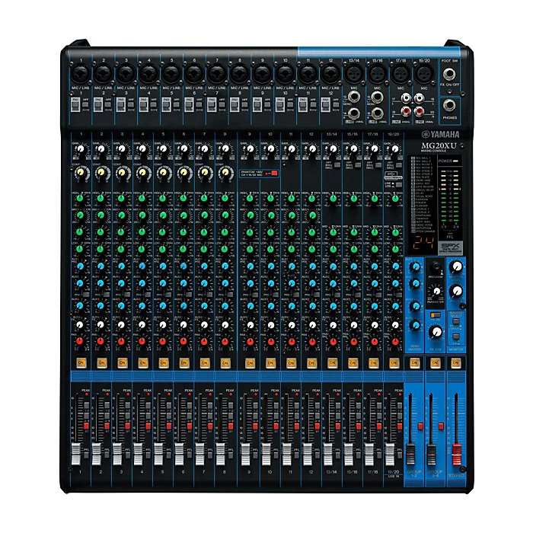Click the SPX effect processor badge
Screen dimensions: 533x533
pos(450,247)
